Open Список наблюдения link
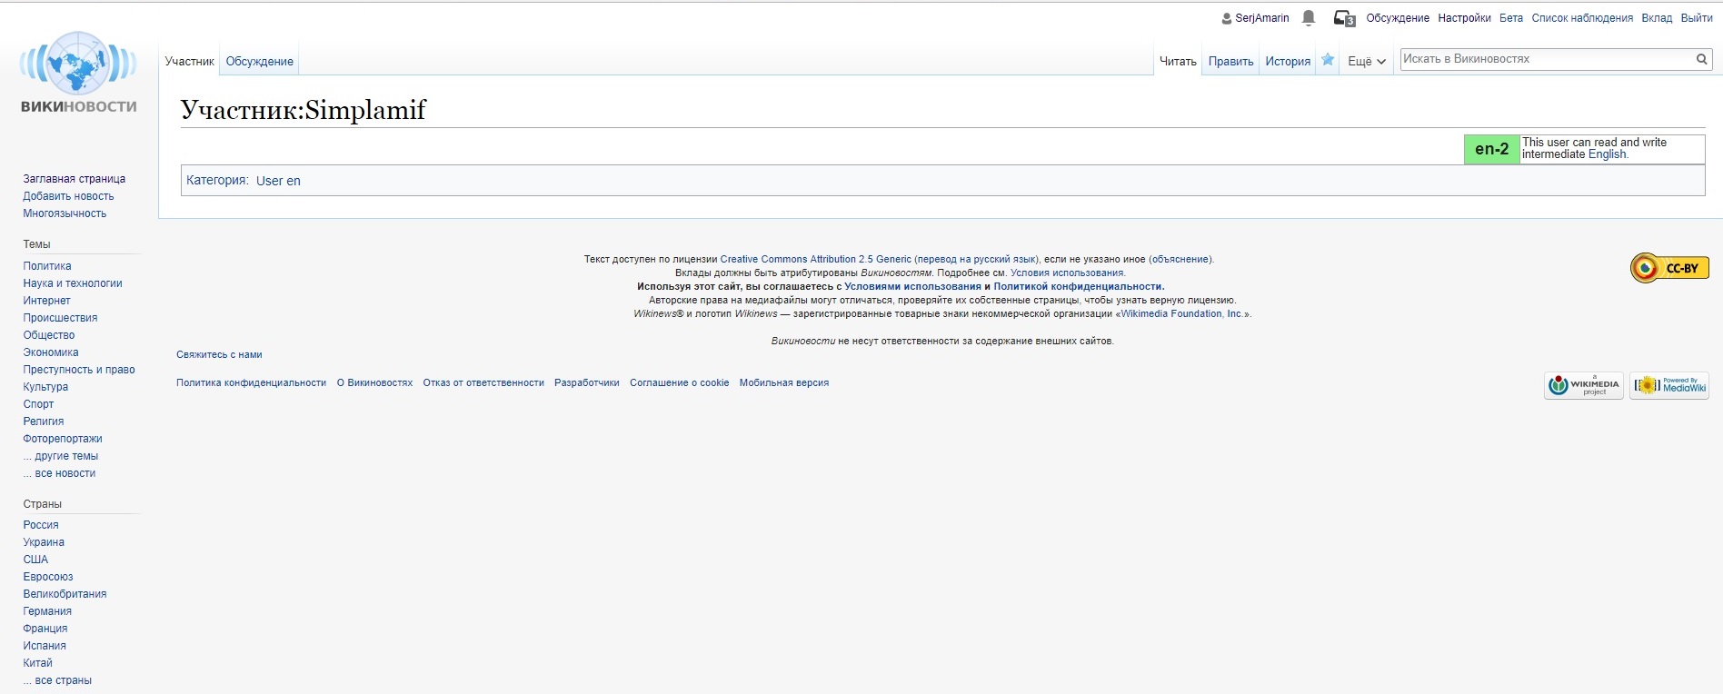 point(1582,18)
